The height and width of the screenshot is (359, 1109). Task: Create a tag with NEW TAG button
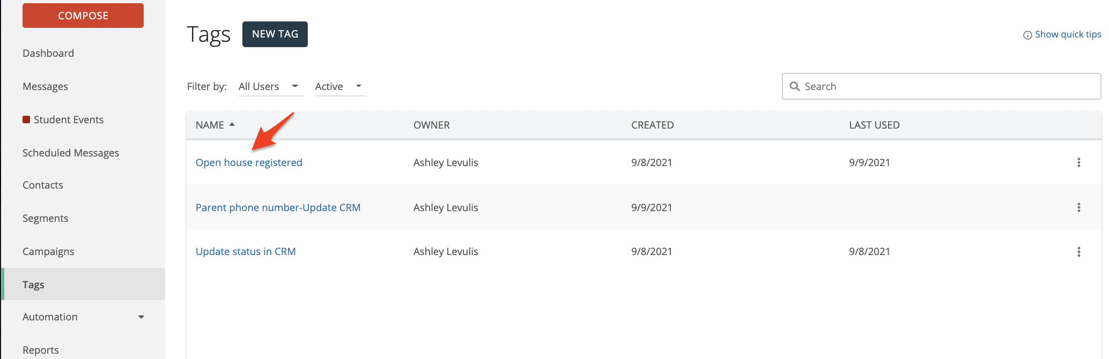click(x=275, y=34)
